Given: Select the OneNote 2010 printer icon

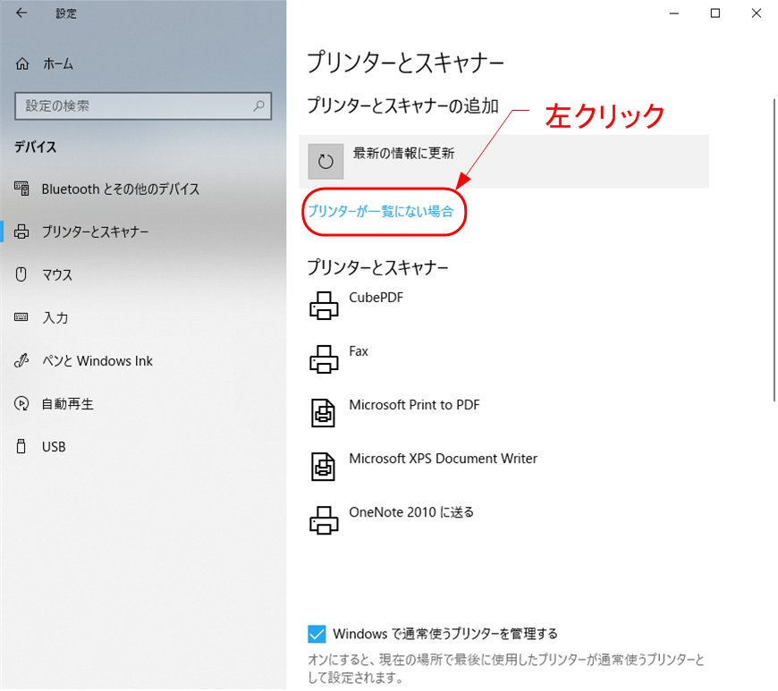Looking at the screenshot, I should (x=324, y=520).
